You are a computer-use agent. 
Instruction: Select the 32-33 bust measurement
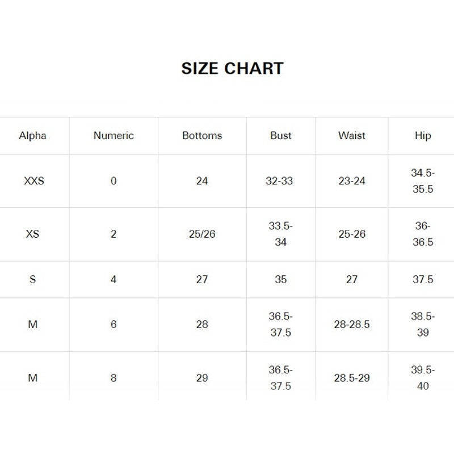(279, 181)
